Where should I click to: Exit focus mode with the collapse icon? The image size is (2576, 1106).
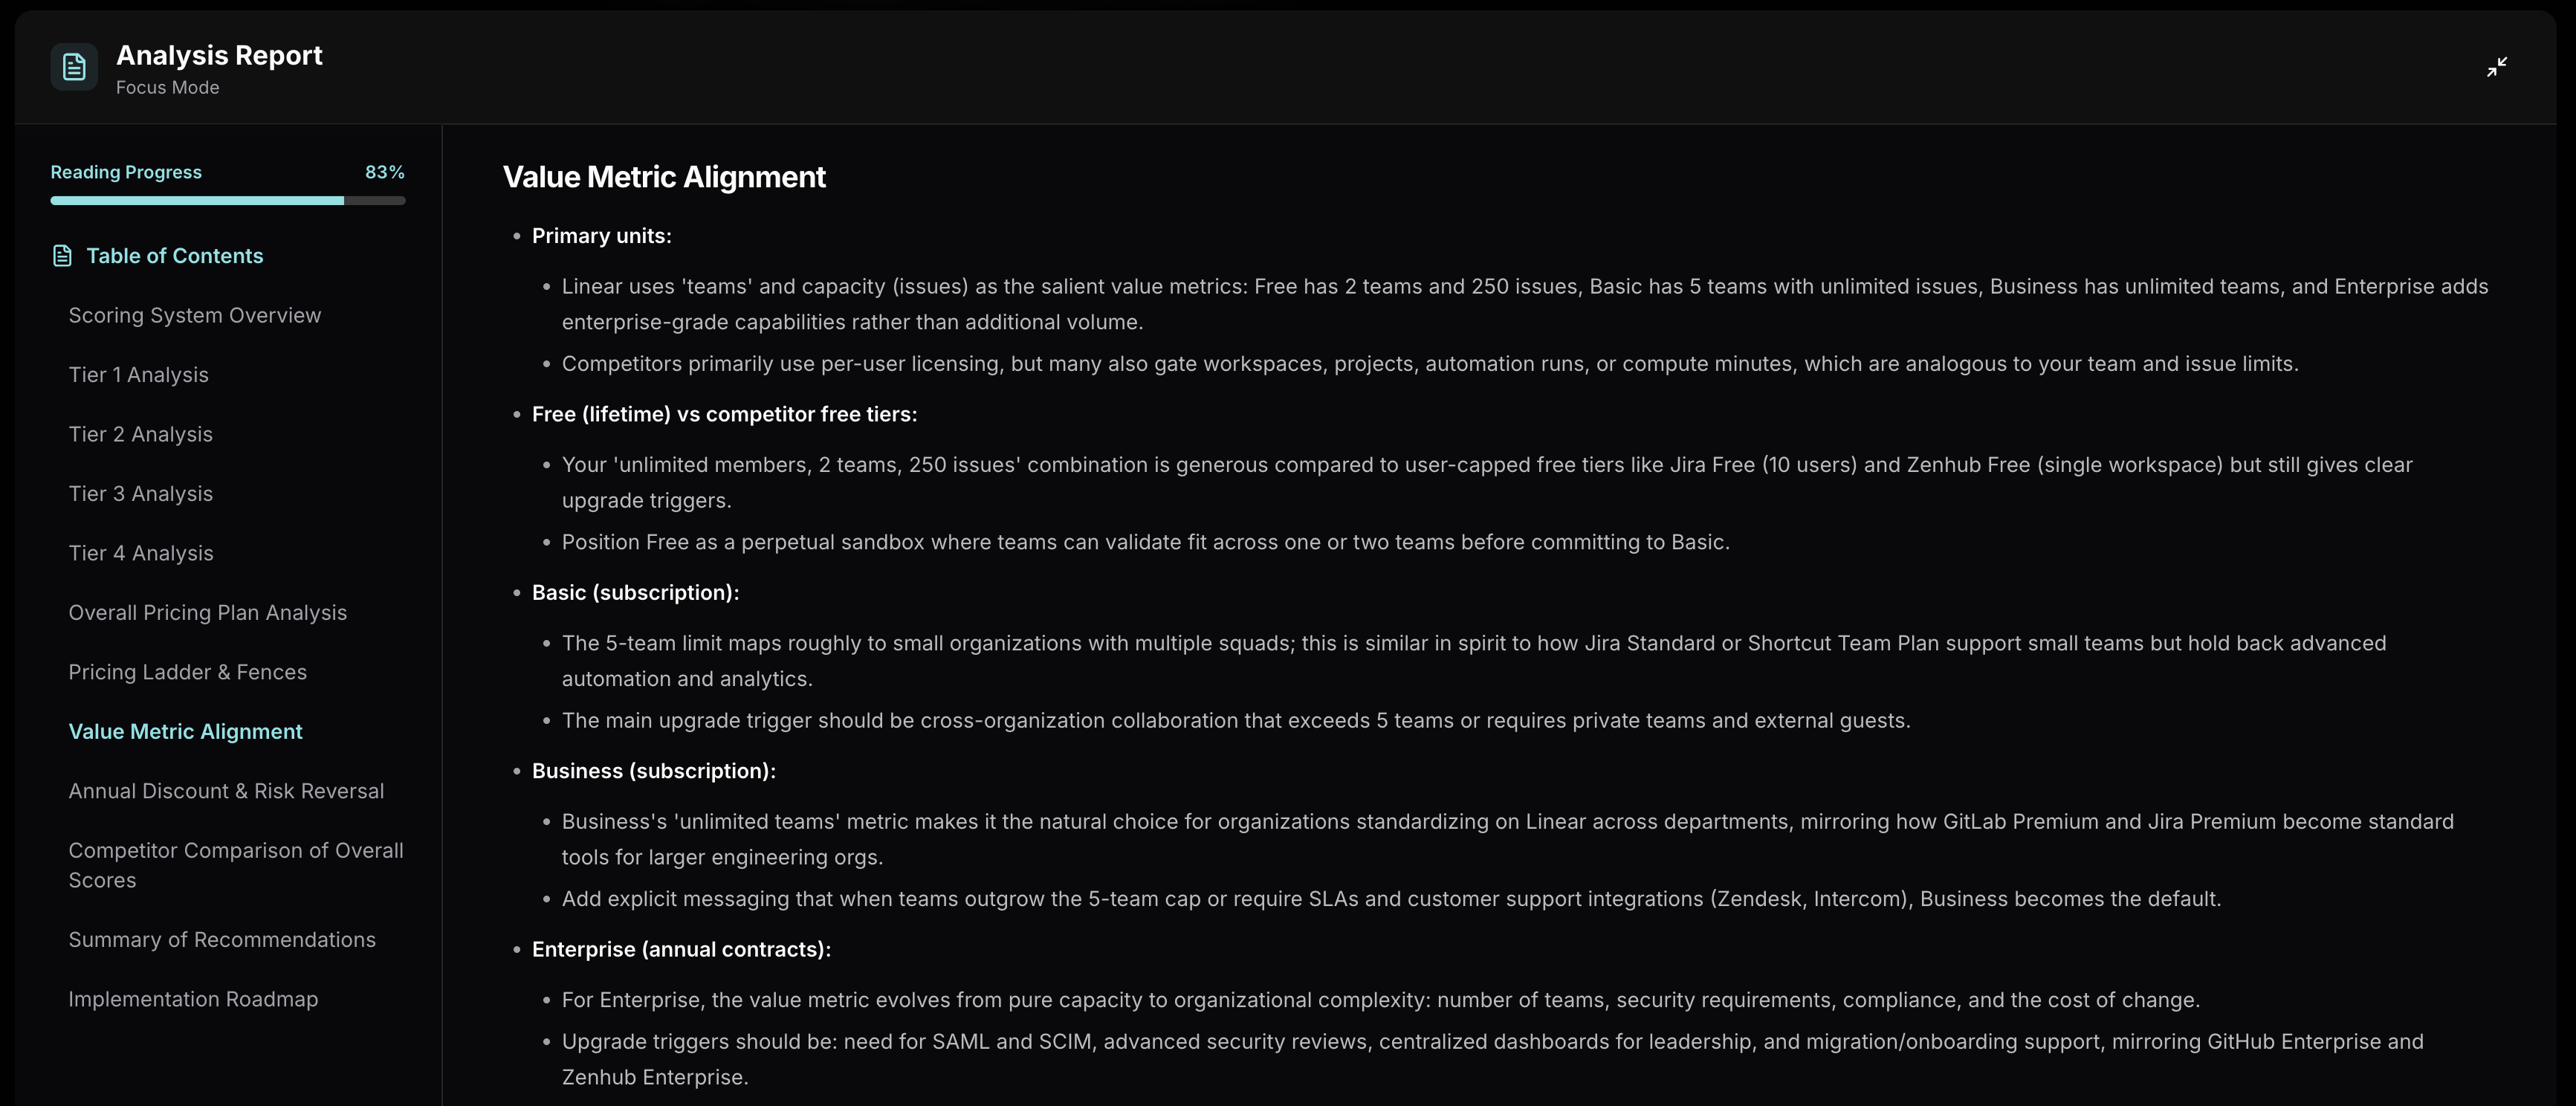click(x=2496, y=67)
